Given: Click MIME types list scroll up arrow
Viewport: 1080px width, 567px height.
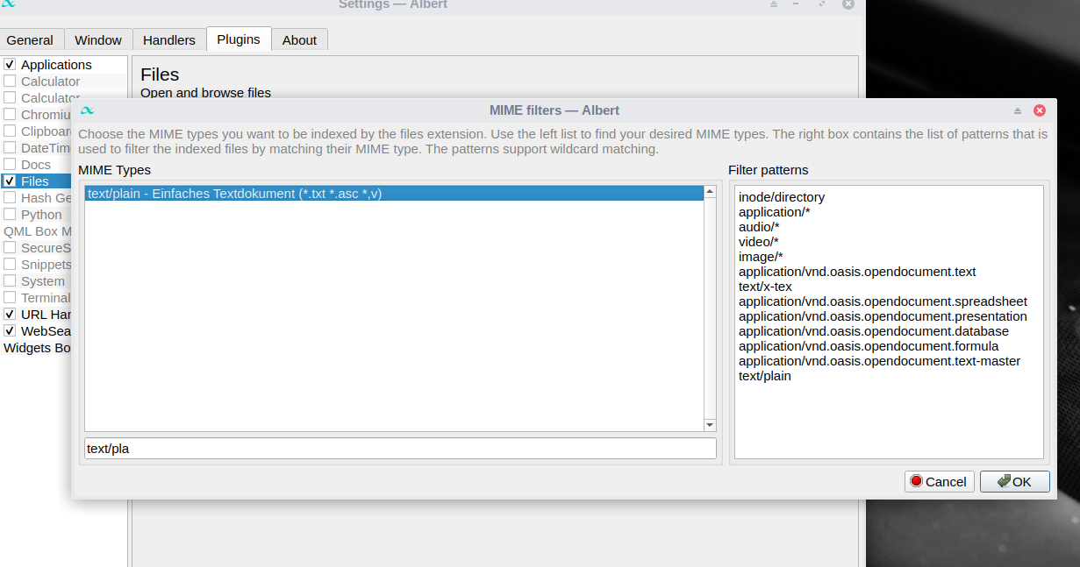Looking at the screenshot, I should coord(711,192).
